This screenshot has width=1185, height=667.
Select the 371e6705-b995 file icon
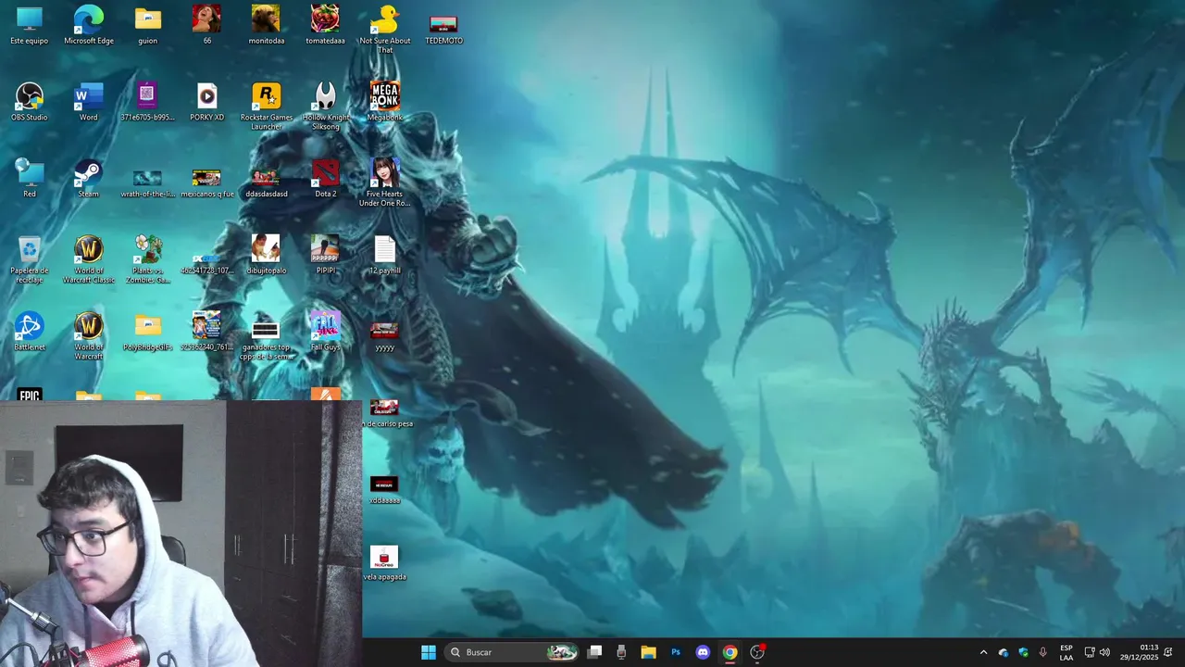click(148, 102)
